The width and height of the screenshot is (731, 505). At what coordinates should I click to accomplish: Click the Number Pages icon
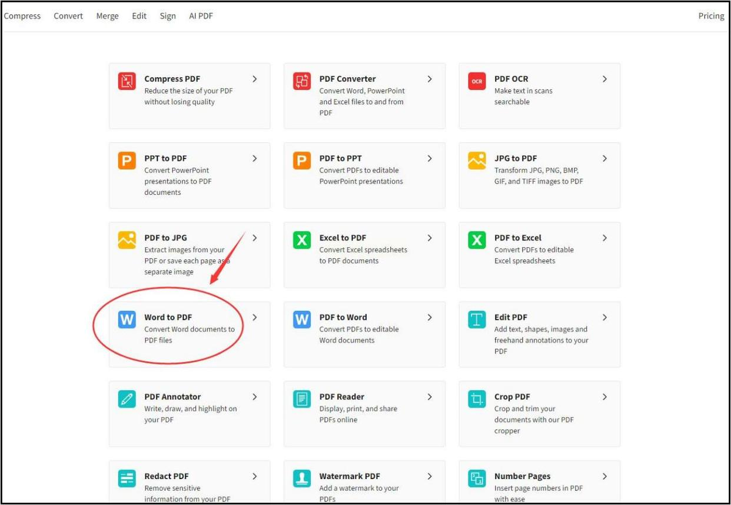[477, 479]
